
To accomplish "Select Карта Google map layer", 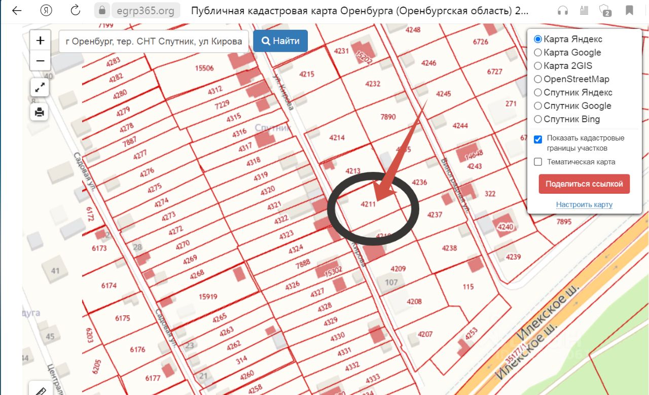I will click(x=538, y=52).
